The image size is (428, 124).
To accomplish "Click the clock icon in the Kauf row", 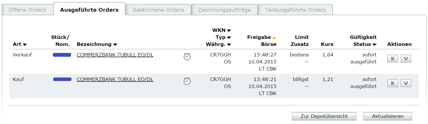I will coord(187,81).
